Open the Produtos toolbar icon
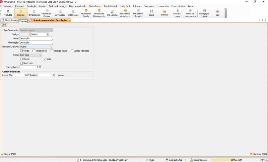 (8, 13)
